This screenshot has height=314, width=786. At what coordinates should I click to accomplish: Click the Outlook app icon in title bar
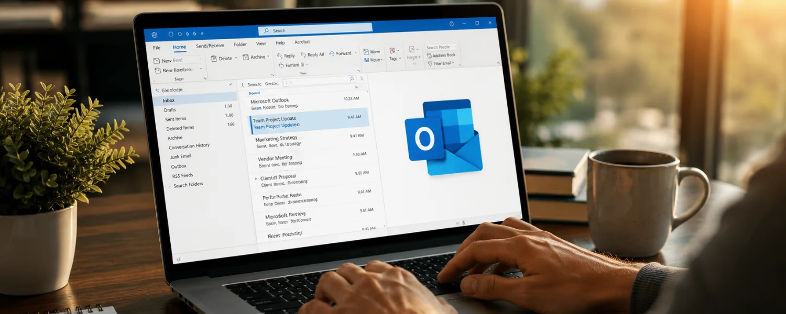click(x=154, y=35)
